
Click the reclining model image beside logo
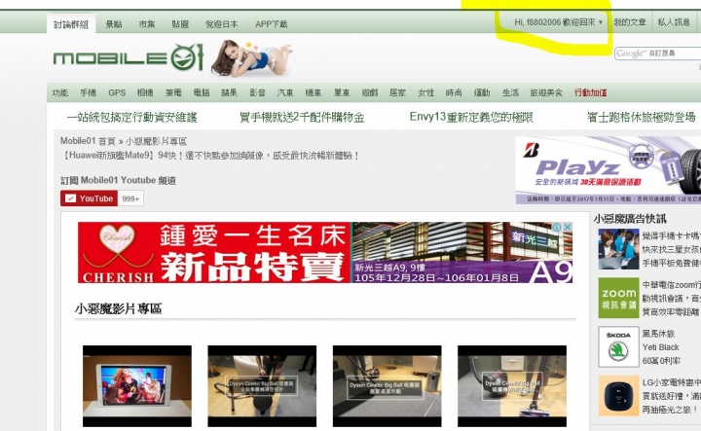tap(252, 58)
